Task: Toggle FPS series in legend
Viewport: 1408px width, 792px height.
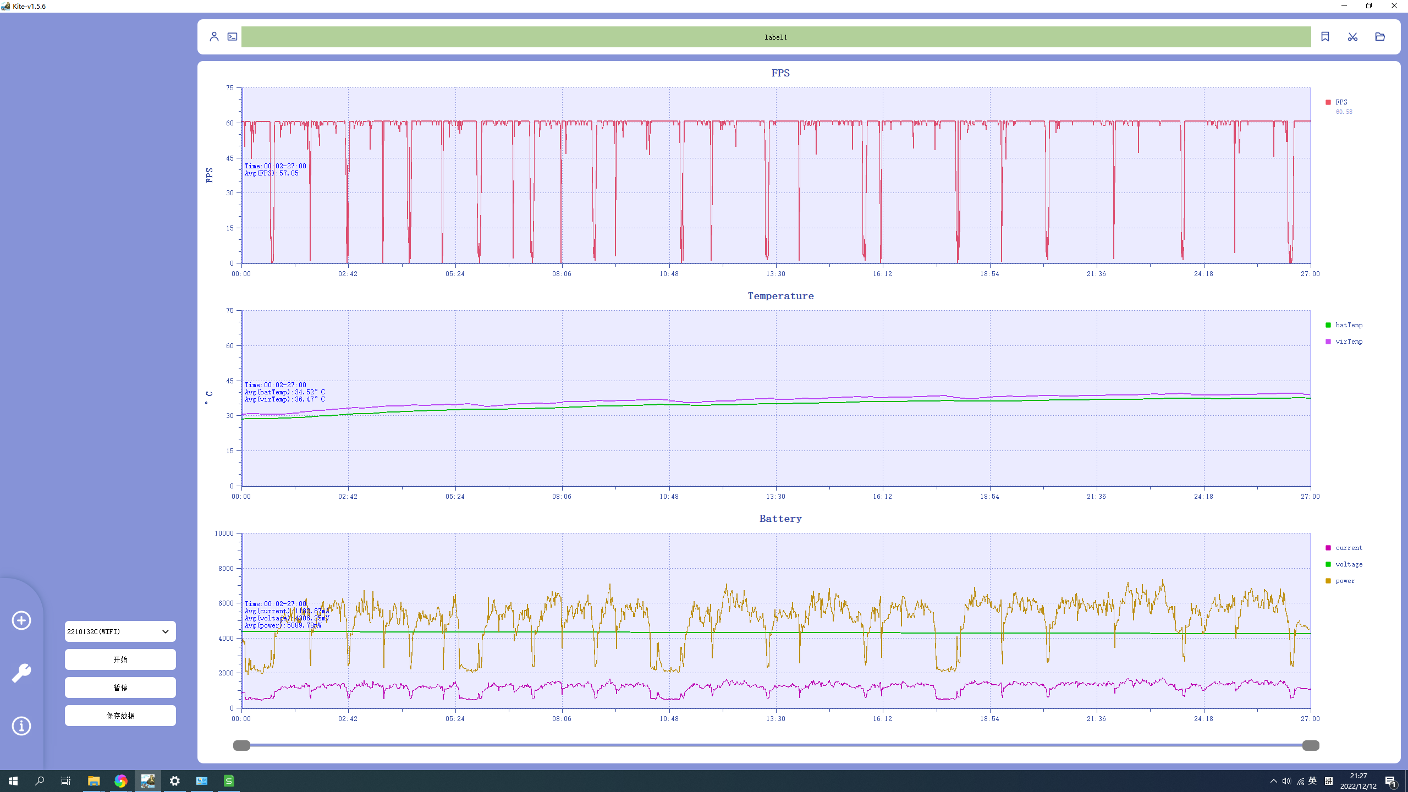Action: pos(1336,102)
